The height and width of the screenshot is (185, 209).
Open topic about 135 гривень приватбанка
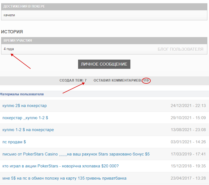click(64, 178)
